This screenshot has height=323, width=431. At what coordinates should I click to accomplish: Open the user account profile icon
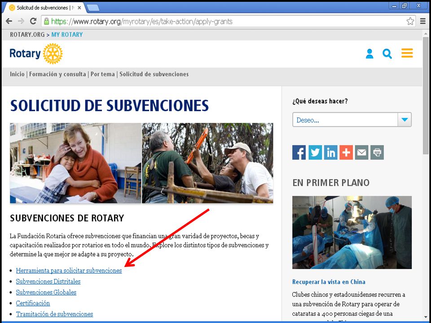click(x=369, y=53)
